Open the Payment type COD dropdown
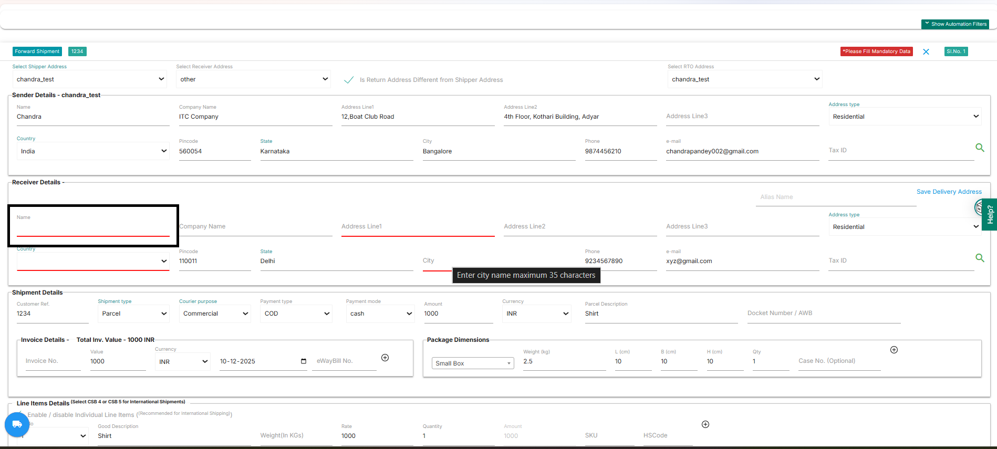This screenshot has width=997, height=449. 296,314
